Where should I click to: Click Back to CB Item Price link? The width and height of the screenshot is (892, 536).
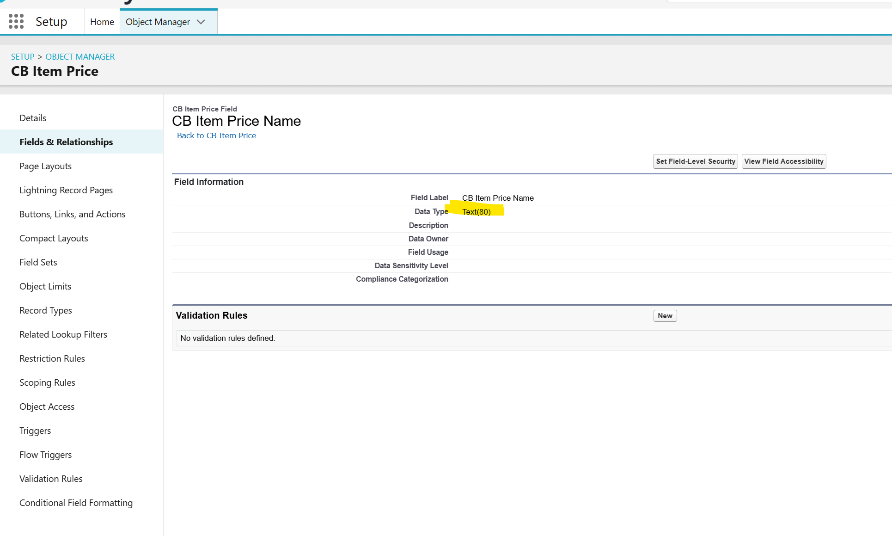[216, 136]
